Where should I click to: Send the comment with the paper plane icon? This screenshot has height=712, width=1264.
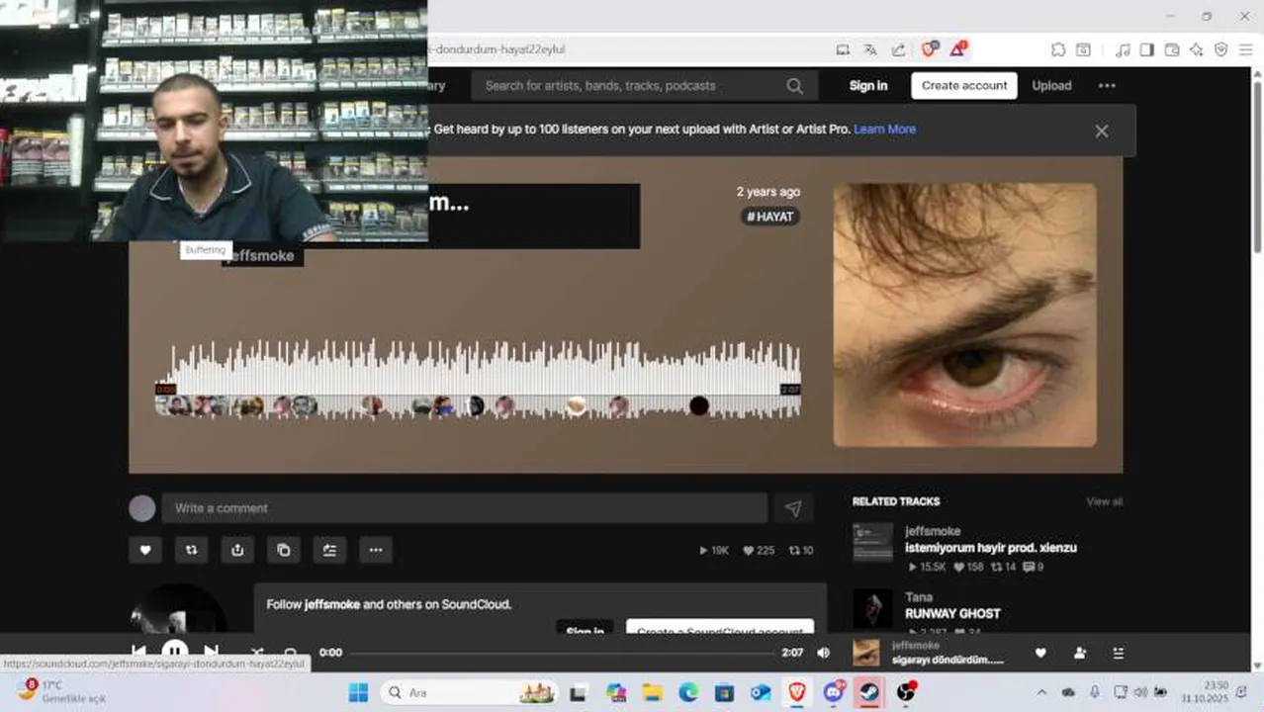pyautogui.click(x=793, y=508)
